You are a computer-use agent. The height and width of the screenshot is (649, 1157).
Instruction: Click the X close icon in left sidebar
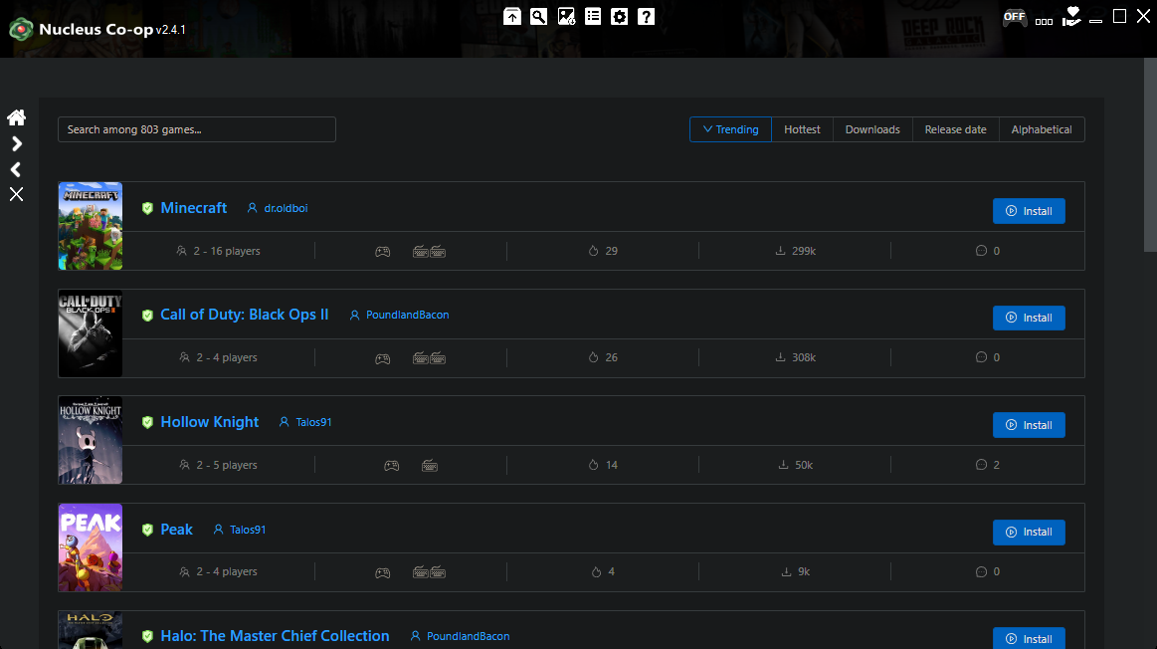16,194
